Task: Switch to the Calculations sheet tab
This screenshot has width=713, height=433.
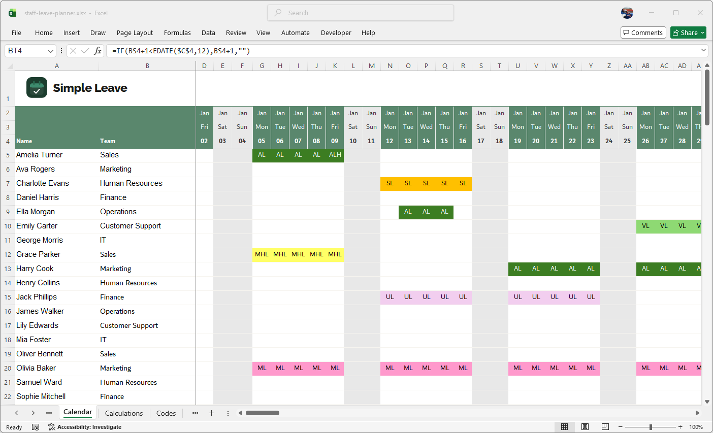Action: click(124, 413)
